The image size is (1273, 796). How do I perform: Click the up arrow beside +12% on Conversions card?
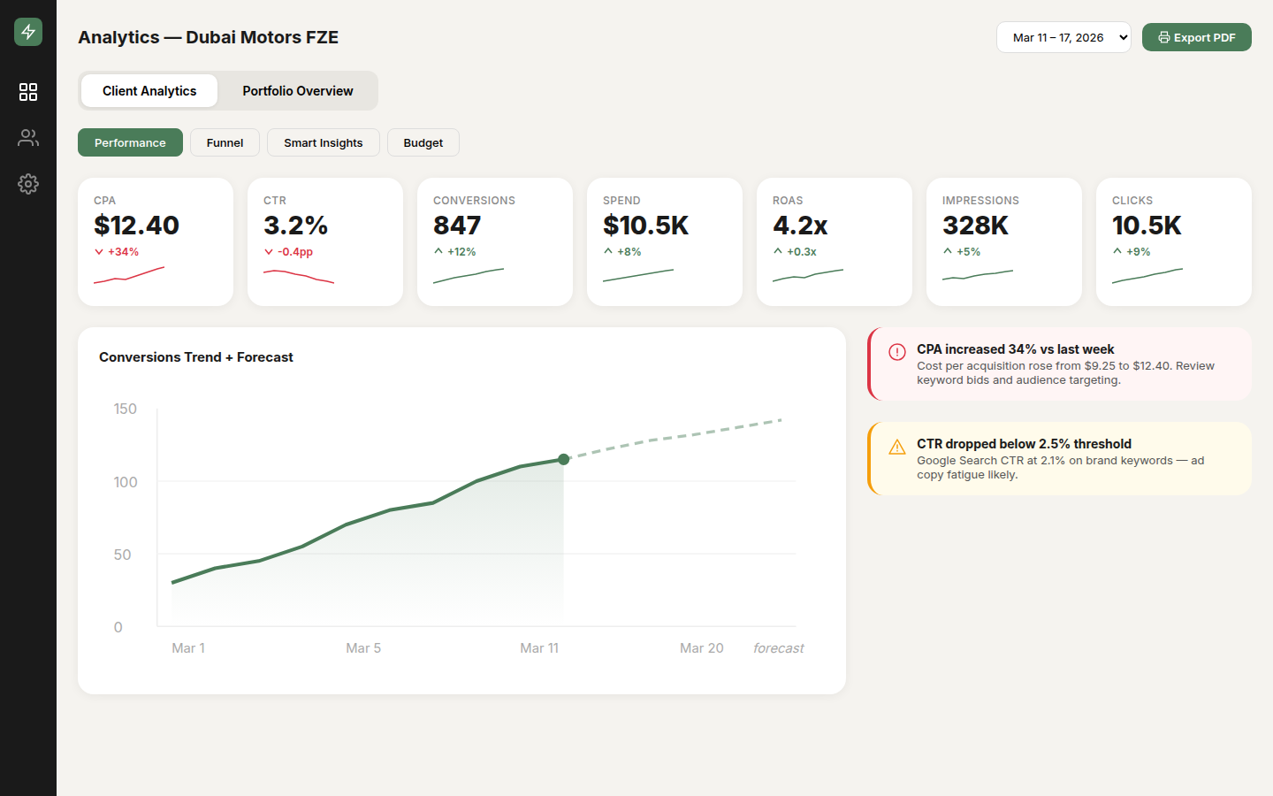pyautogui.click(x=438, y=251)
